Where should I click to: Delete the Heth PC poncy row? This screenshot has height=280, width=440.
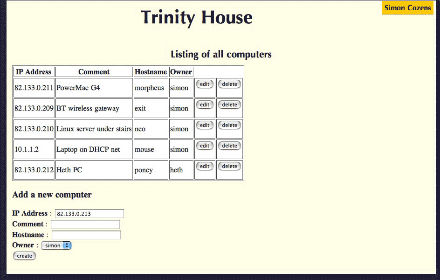[229, 167]
